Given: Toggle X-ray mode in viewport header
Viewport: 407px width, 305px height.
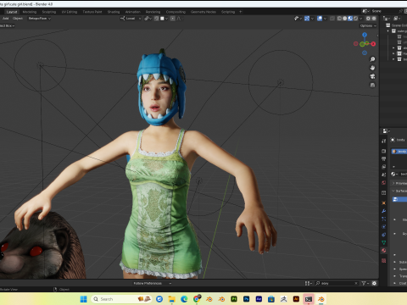Looking at the screenshot, I should click(x=332, y=19).
